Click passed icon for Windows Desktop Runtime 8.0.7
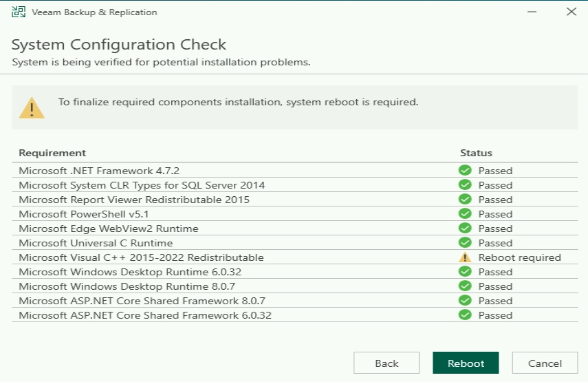This screenshot has height=382, width=588. 466,286
